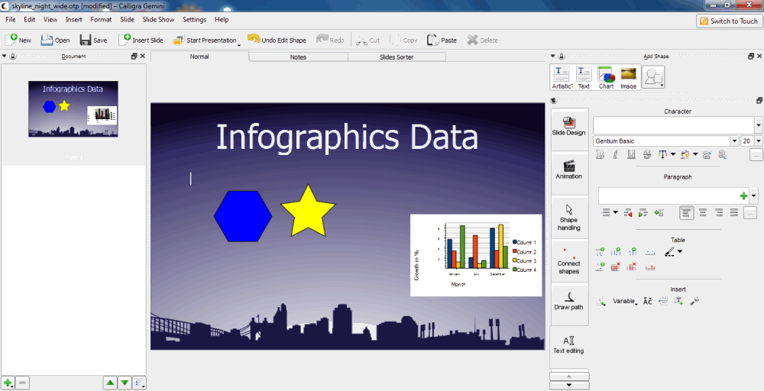Click the Insert Slide toolbar icon

pyautogui.click(x=141, y=40)
